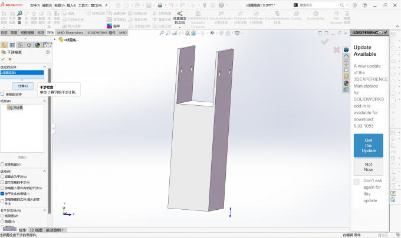401x238 pixels.
Task: Open the 3DEXPERIENCE globe icon in task pane
Action: [x=346, y=50]
